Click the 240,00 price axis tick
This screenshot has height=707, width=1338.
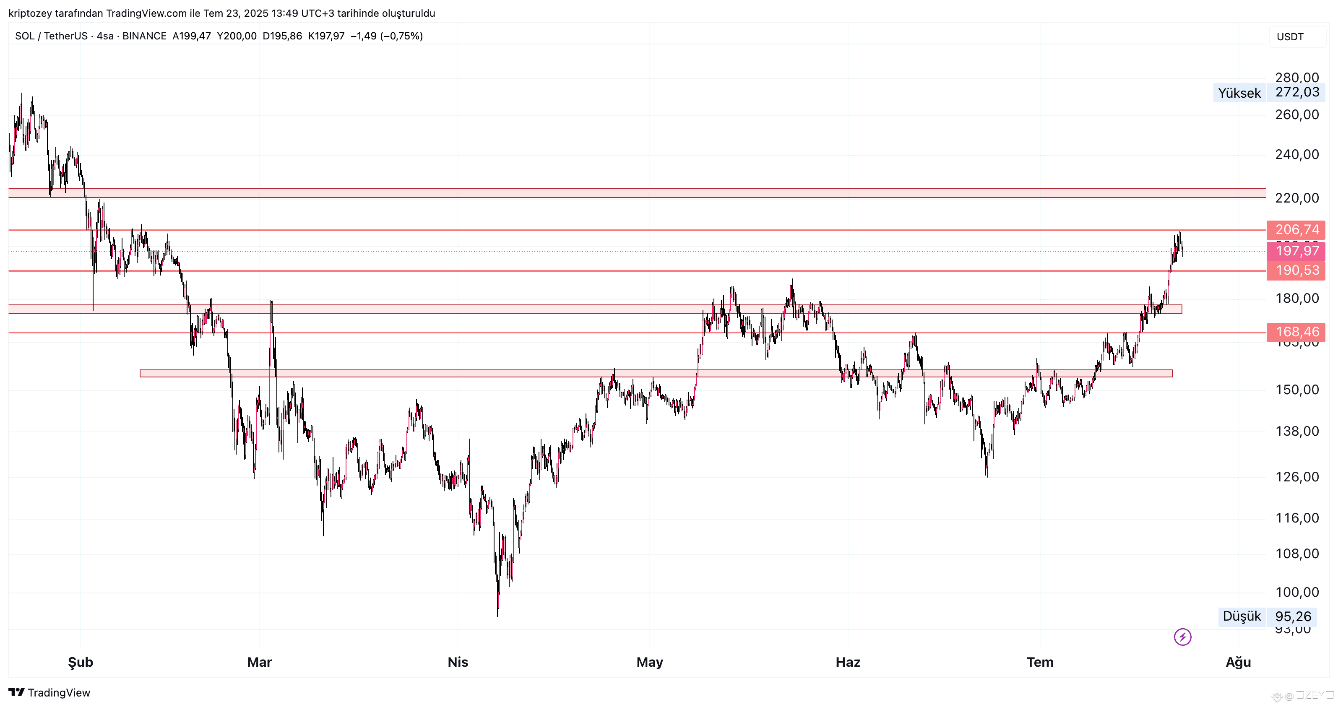(1297, 155)
